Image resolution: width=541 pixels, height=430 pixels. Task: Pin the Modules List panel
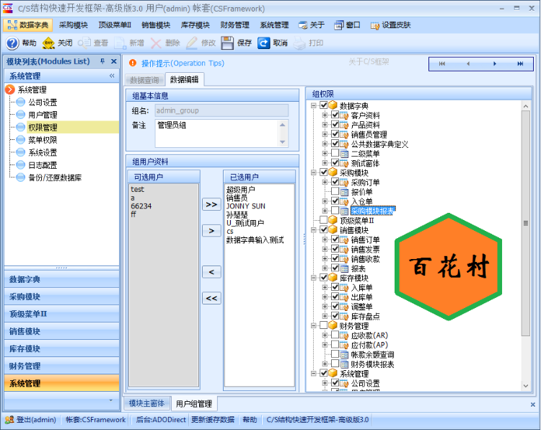102,61
